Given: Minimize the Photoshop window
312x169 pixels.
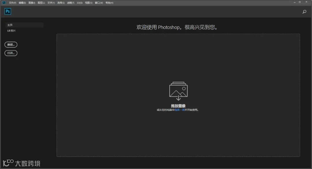Looking at the screenshot, I should tap(294, 2).
